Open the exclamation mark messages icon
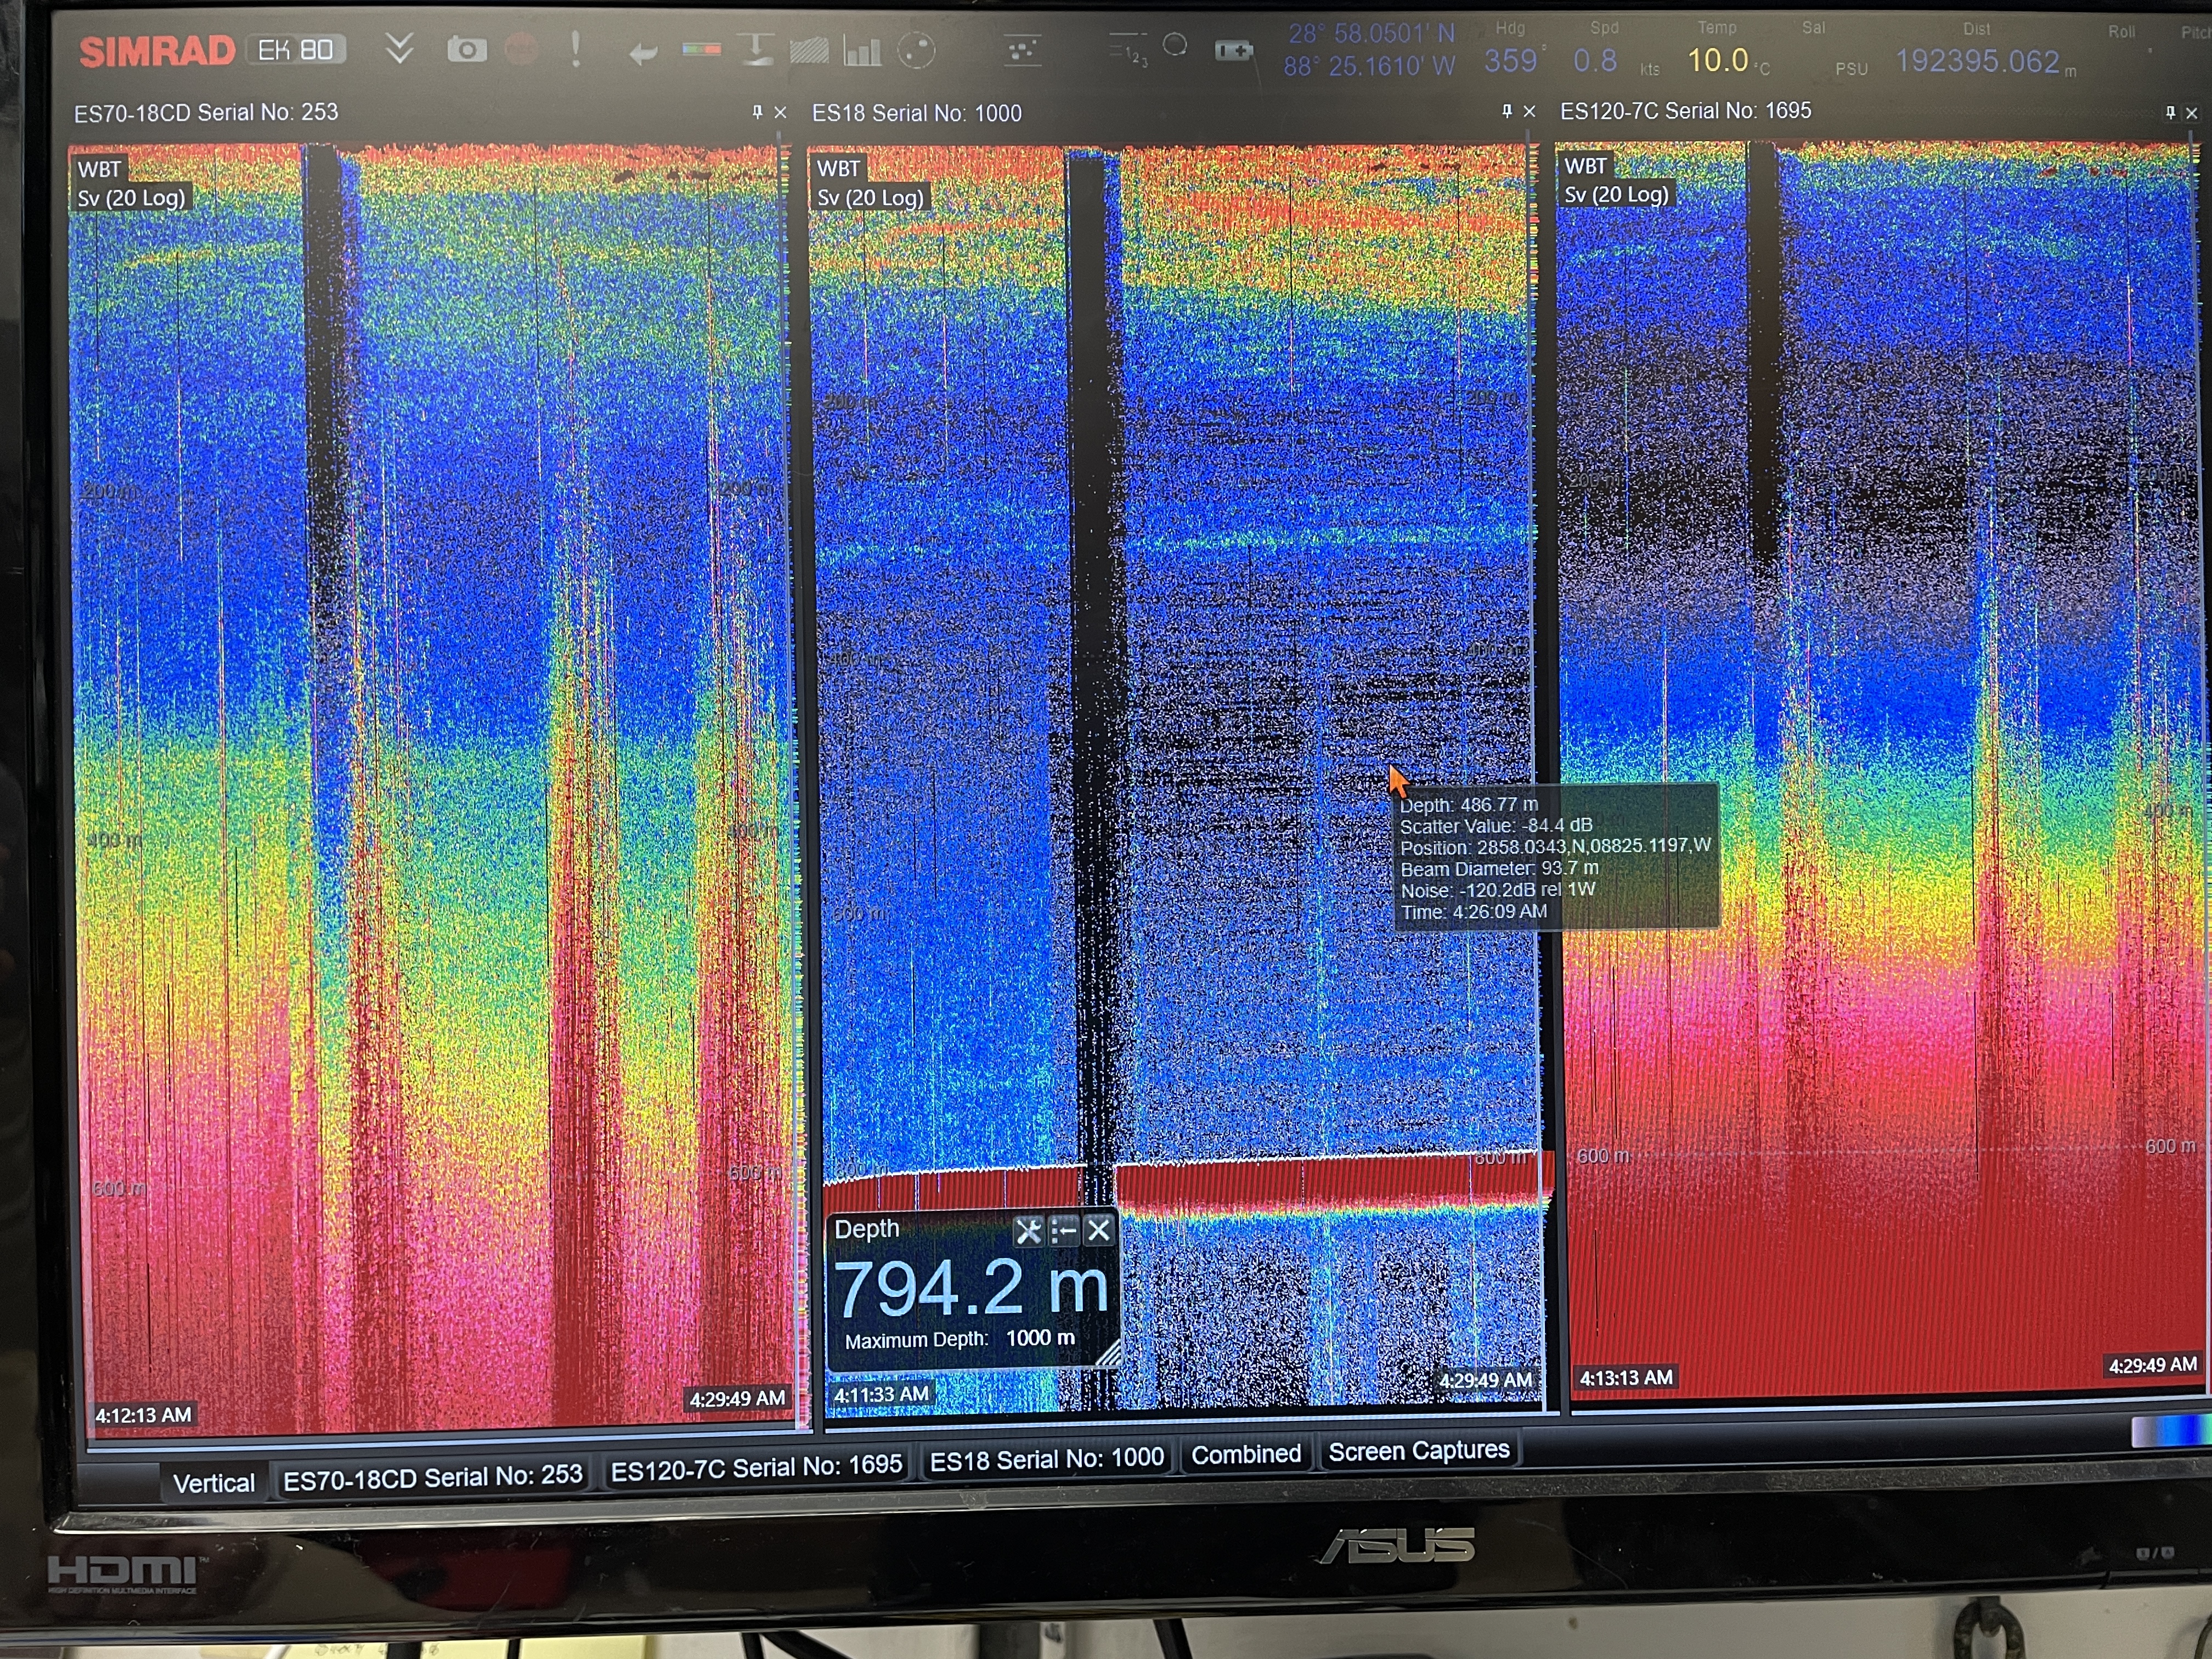Image resolution: width=2212 pixels, height=1659 pixels. coord(575,49)
